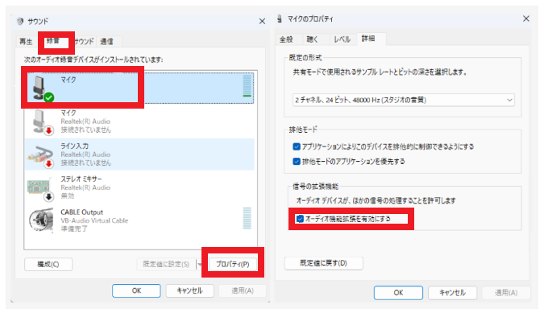
Task: Click the level meter beside CABLE Output
Action: click(x=247, y=218)
